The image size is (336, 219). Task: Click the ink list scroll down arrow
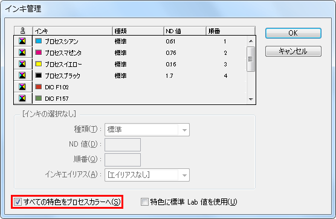click(x=251, y=99)
